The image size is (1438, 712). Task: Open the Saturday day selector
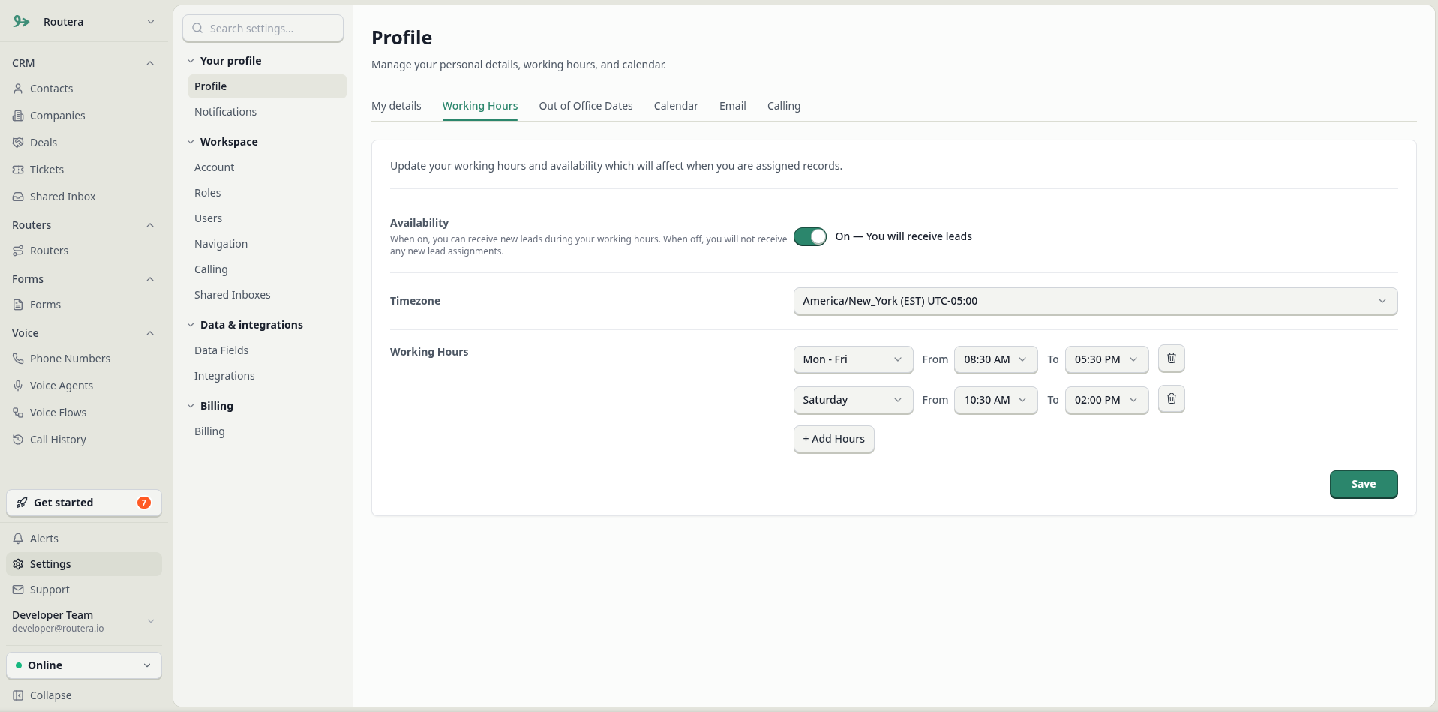tap(853, 400)
